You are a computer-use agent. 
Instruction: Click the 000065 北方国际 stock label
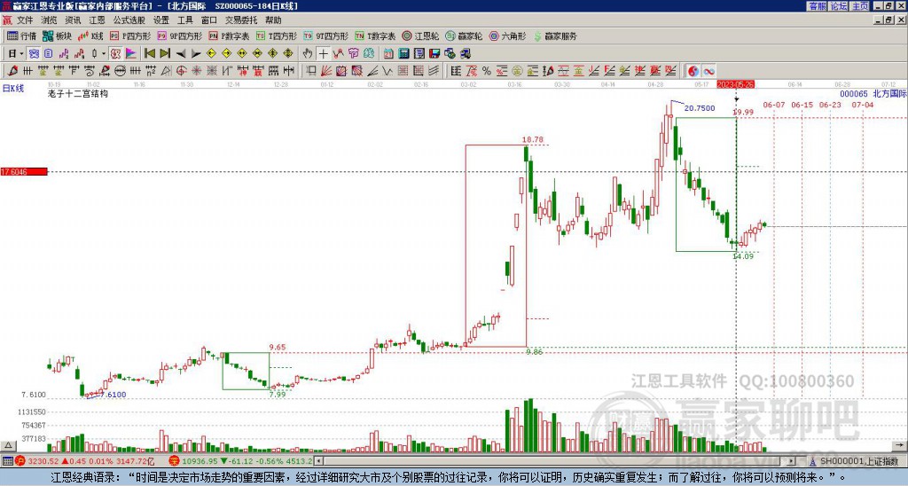[873, 94]
